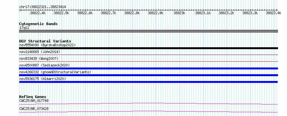Screen dimensions: 287x116
Task: Click the 38823.4k ruler tick label
Action: [x=273, y=13]
